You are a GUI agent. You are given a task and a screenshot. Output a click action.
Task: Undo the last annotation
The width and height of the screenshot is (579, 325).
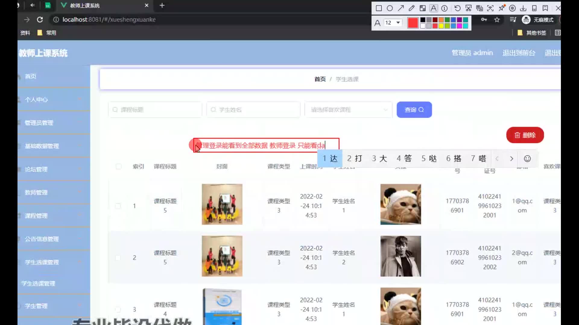[x=457, y=8]
